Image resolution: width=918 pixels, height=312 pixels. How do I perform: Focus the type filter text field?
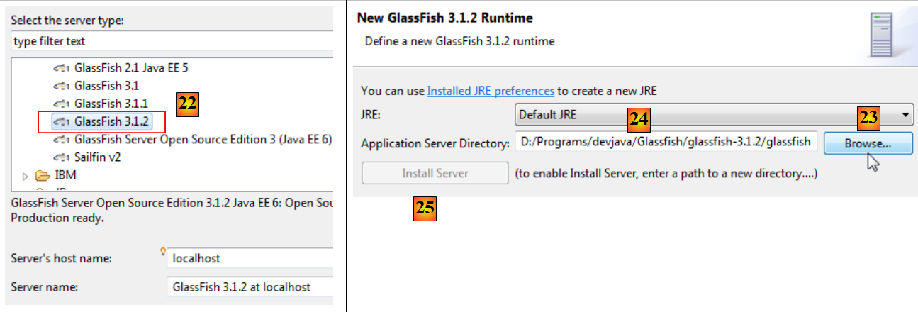172,41
